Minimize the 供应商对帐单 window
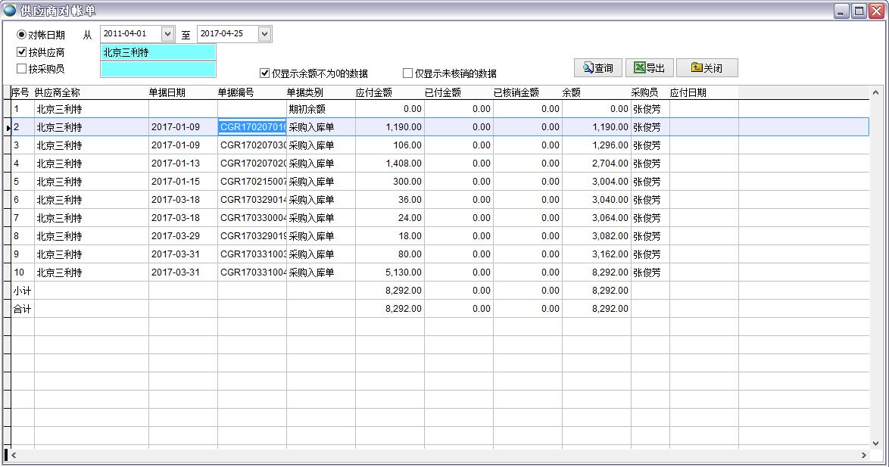Image resolution: width=889 pixels, height=467 pixels. coord(841,11)
